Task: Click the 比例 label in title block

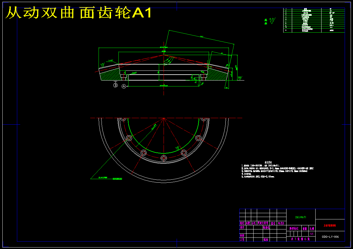Action: [x=312, y=229]
